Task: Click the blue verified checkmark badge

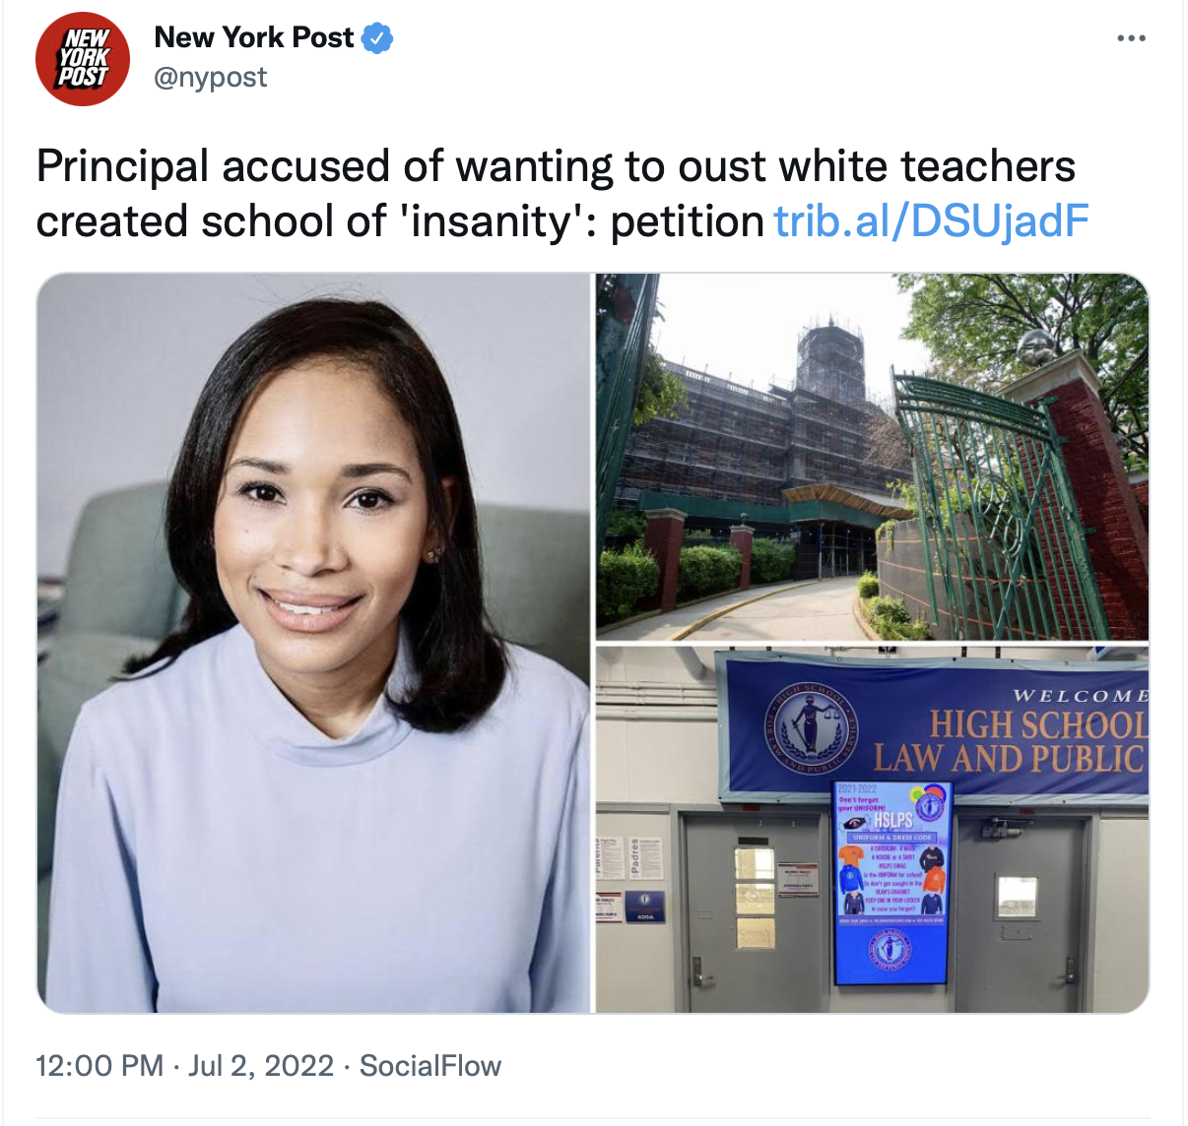Action: pos(378,38)
